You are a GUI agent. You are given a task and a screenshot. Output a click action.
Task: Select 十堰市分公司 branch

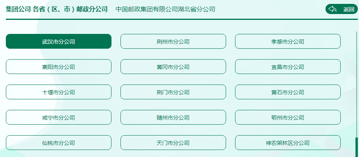pos(58,92)
